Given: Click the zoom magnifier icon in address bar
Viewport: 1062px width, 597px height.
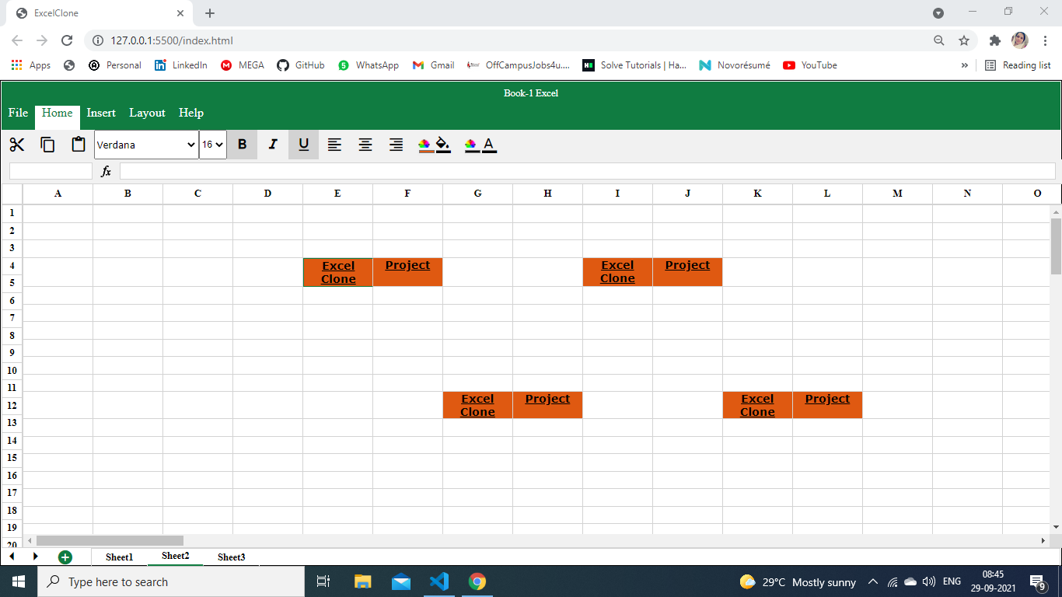Looking at the screenshot, I should 939,40.
